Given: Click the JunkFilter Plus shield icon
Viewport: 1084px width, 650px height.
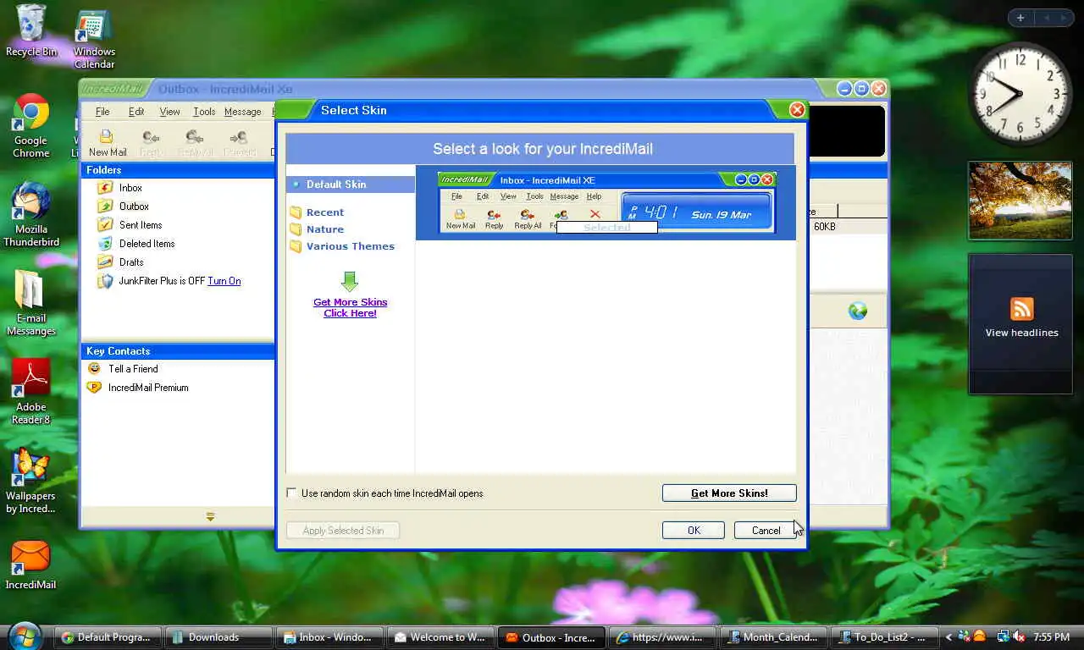Looking at the screenshot, I should click(105, 281).
